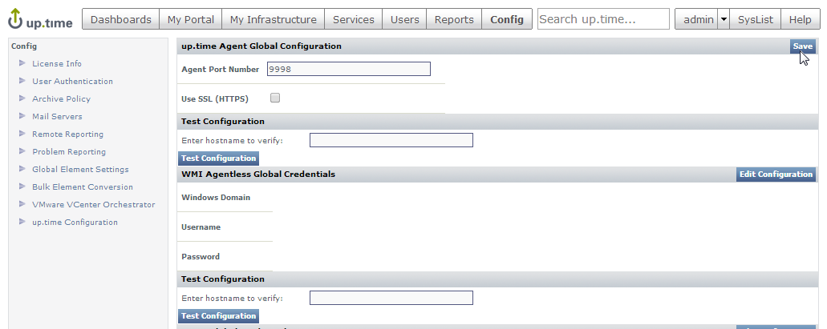Go to Global Element Settings
Image resolution: width=827 pixels, height=329 pixels.
coord(80,169)
